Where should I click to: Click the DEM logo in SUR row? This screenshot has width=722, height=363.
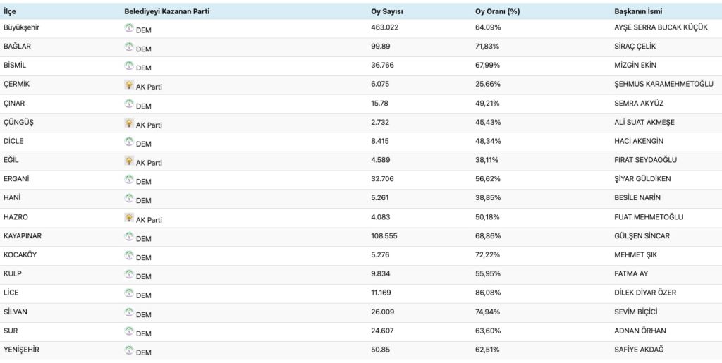pyautogui.click(x=129, y=331)
